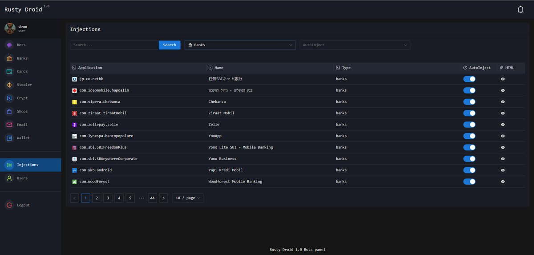This screenshot has height=255, width=534.
Task: Click the Email envelope icon
Action: [9, 125]
